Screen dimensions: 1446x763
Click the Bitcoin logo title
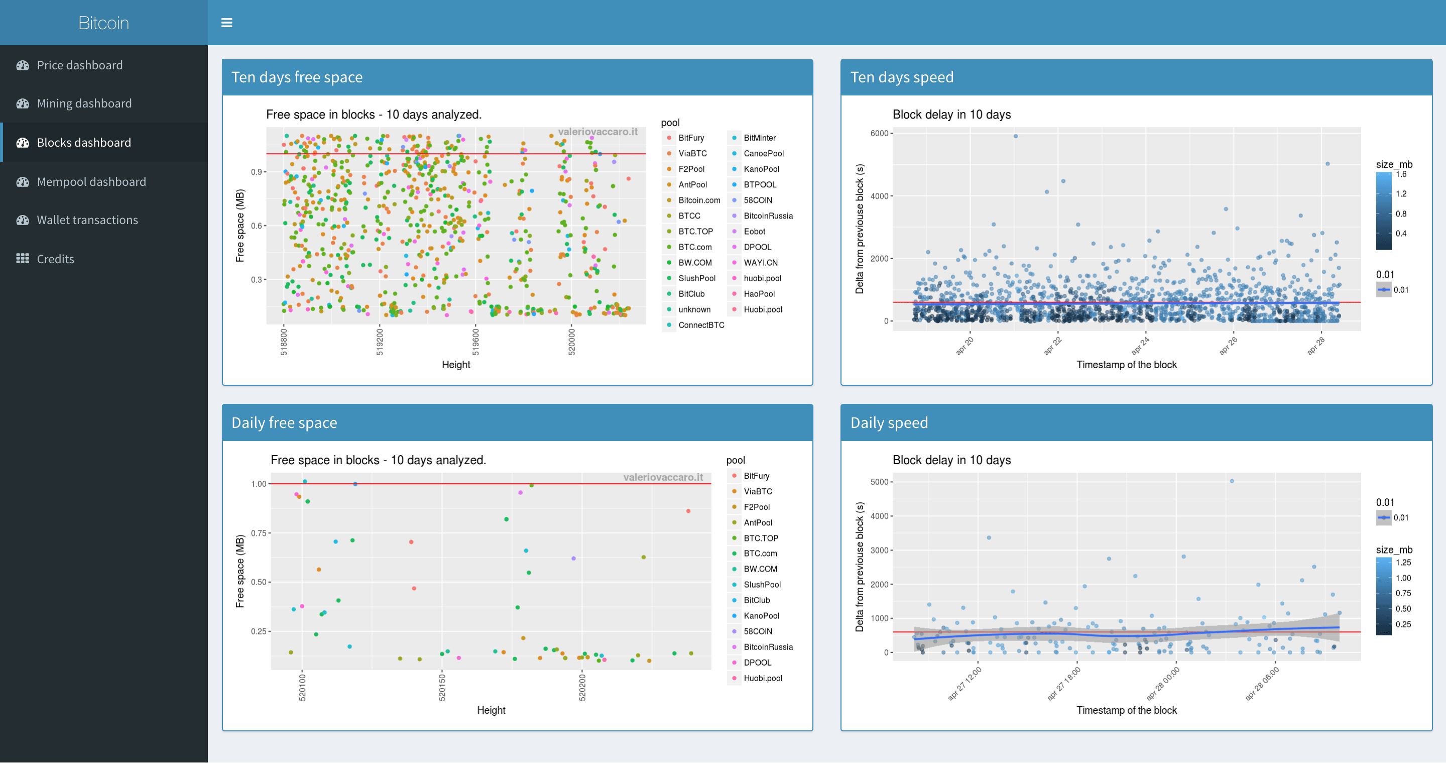coord(103,23)
